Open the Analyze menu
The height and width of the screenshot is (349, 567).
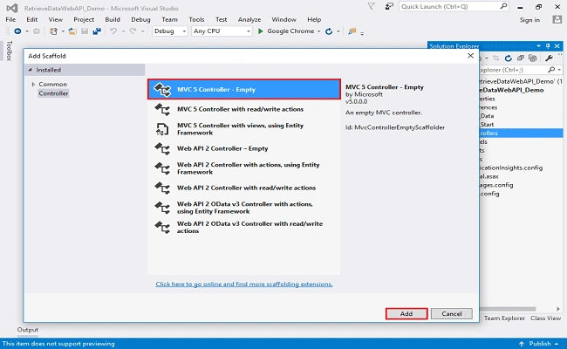[x=249, y=19]
